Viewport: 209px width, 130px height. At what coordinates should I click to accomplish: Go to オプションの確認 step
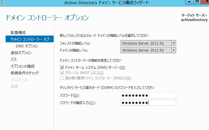(22, 66)
